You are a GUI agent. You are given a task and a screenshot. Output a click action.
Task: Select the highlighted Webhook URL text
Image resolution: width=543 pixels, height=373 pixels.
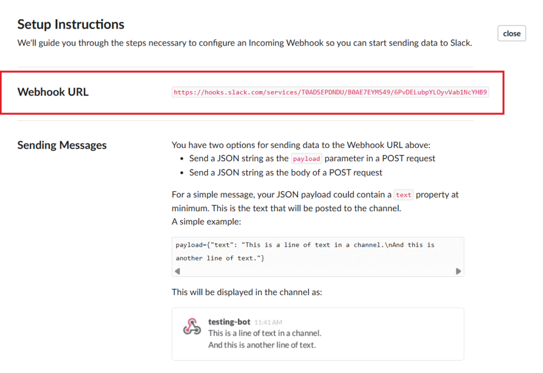click(329, 92)
